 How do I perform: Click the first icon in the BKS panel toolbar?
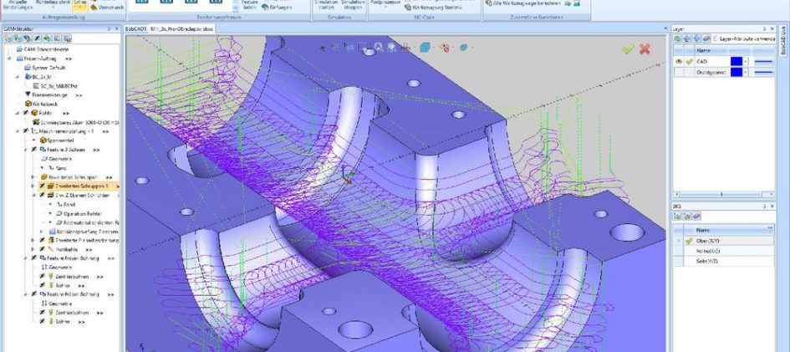tap(678, 216)
